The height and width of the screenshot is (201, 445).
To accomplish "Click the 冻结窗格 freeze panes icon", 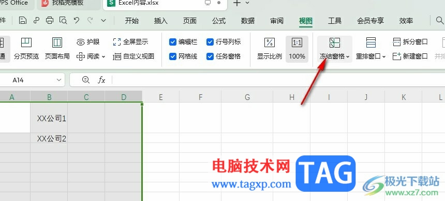I will click(x=335, y=43).
